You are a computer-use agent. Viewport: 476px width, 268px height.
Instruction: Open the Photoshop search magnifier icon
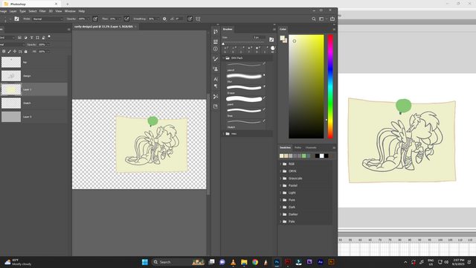314,19
